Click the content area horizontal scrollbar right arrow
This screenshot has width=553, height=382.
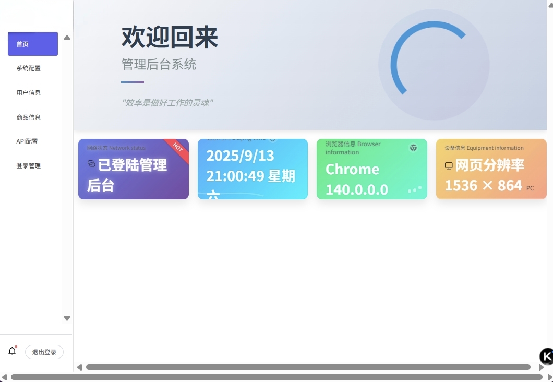click(541, 367)
